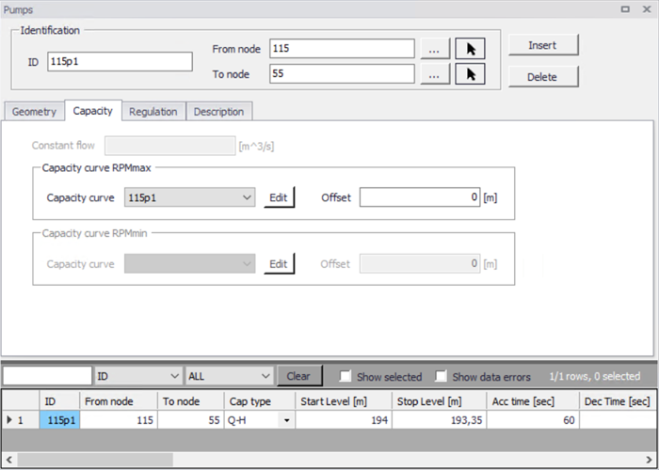Screen dimensions: 659x470
Task: Open the Description tab
Action: tap(219, 112)
